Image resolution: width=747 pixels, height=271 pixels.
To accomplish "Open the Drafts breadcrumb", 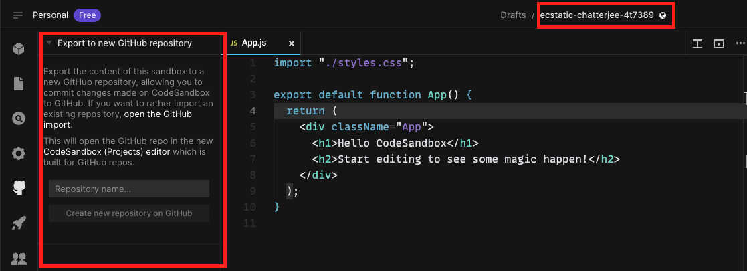I will point(513,15).
